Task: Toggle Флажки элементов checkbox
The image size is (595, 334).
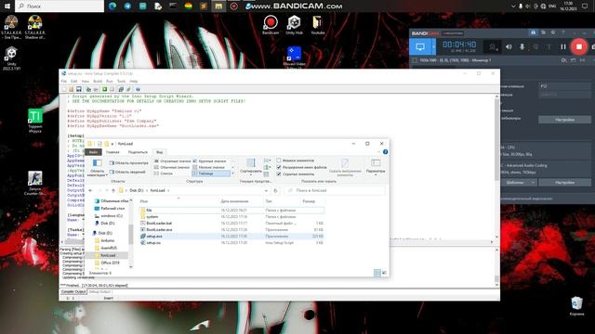Action: point(279,161)
